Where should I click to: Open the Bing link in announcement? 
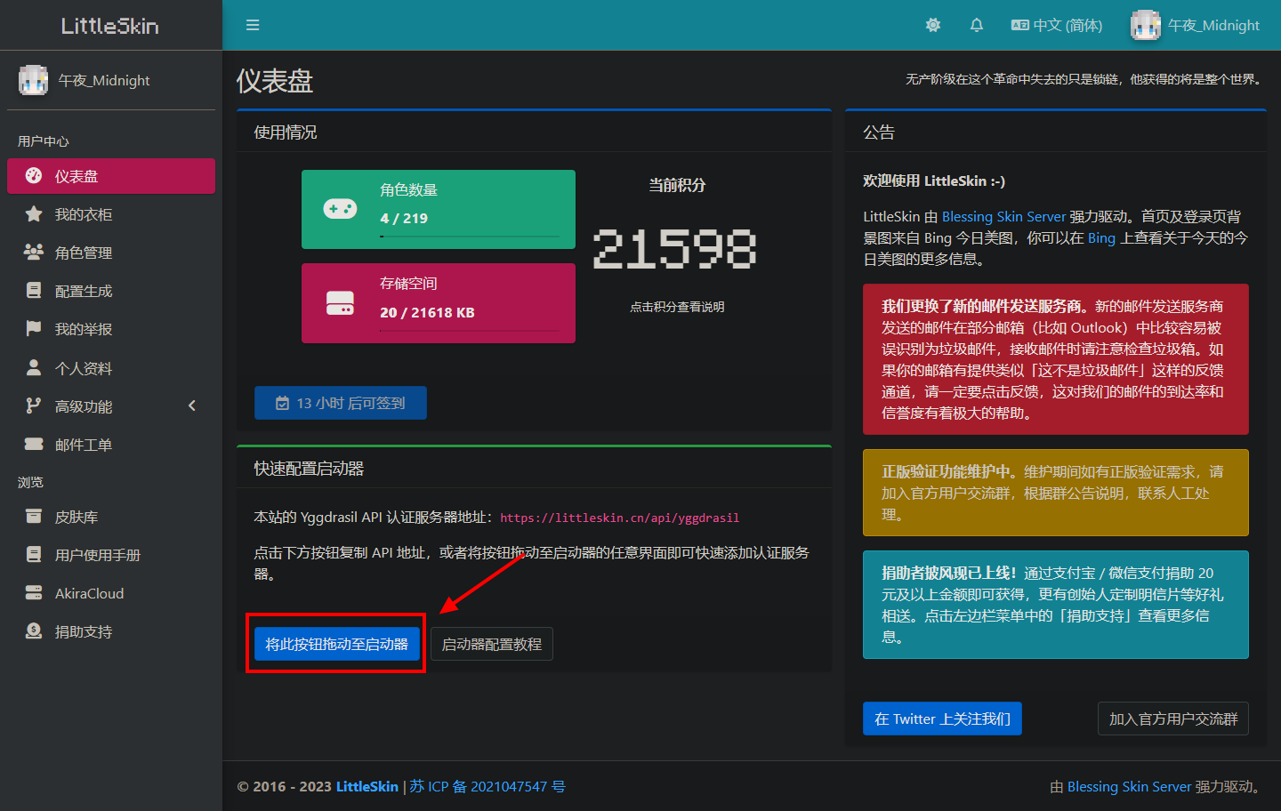click(x=1101, y=237)
